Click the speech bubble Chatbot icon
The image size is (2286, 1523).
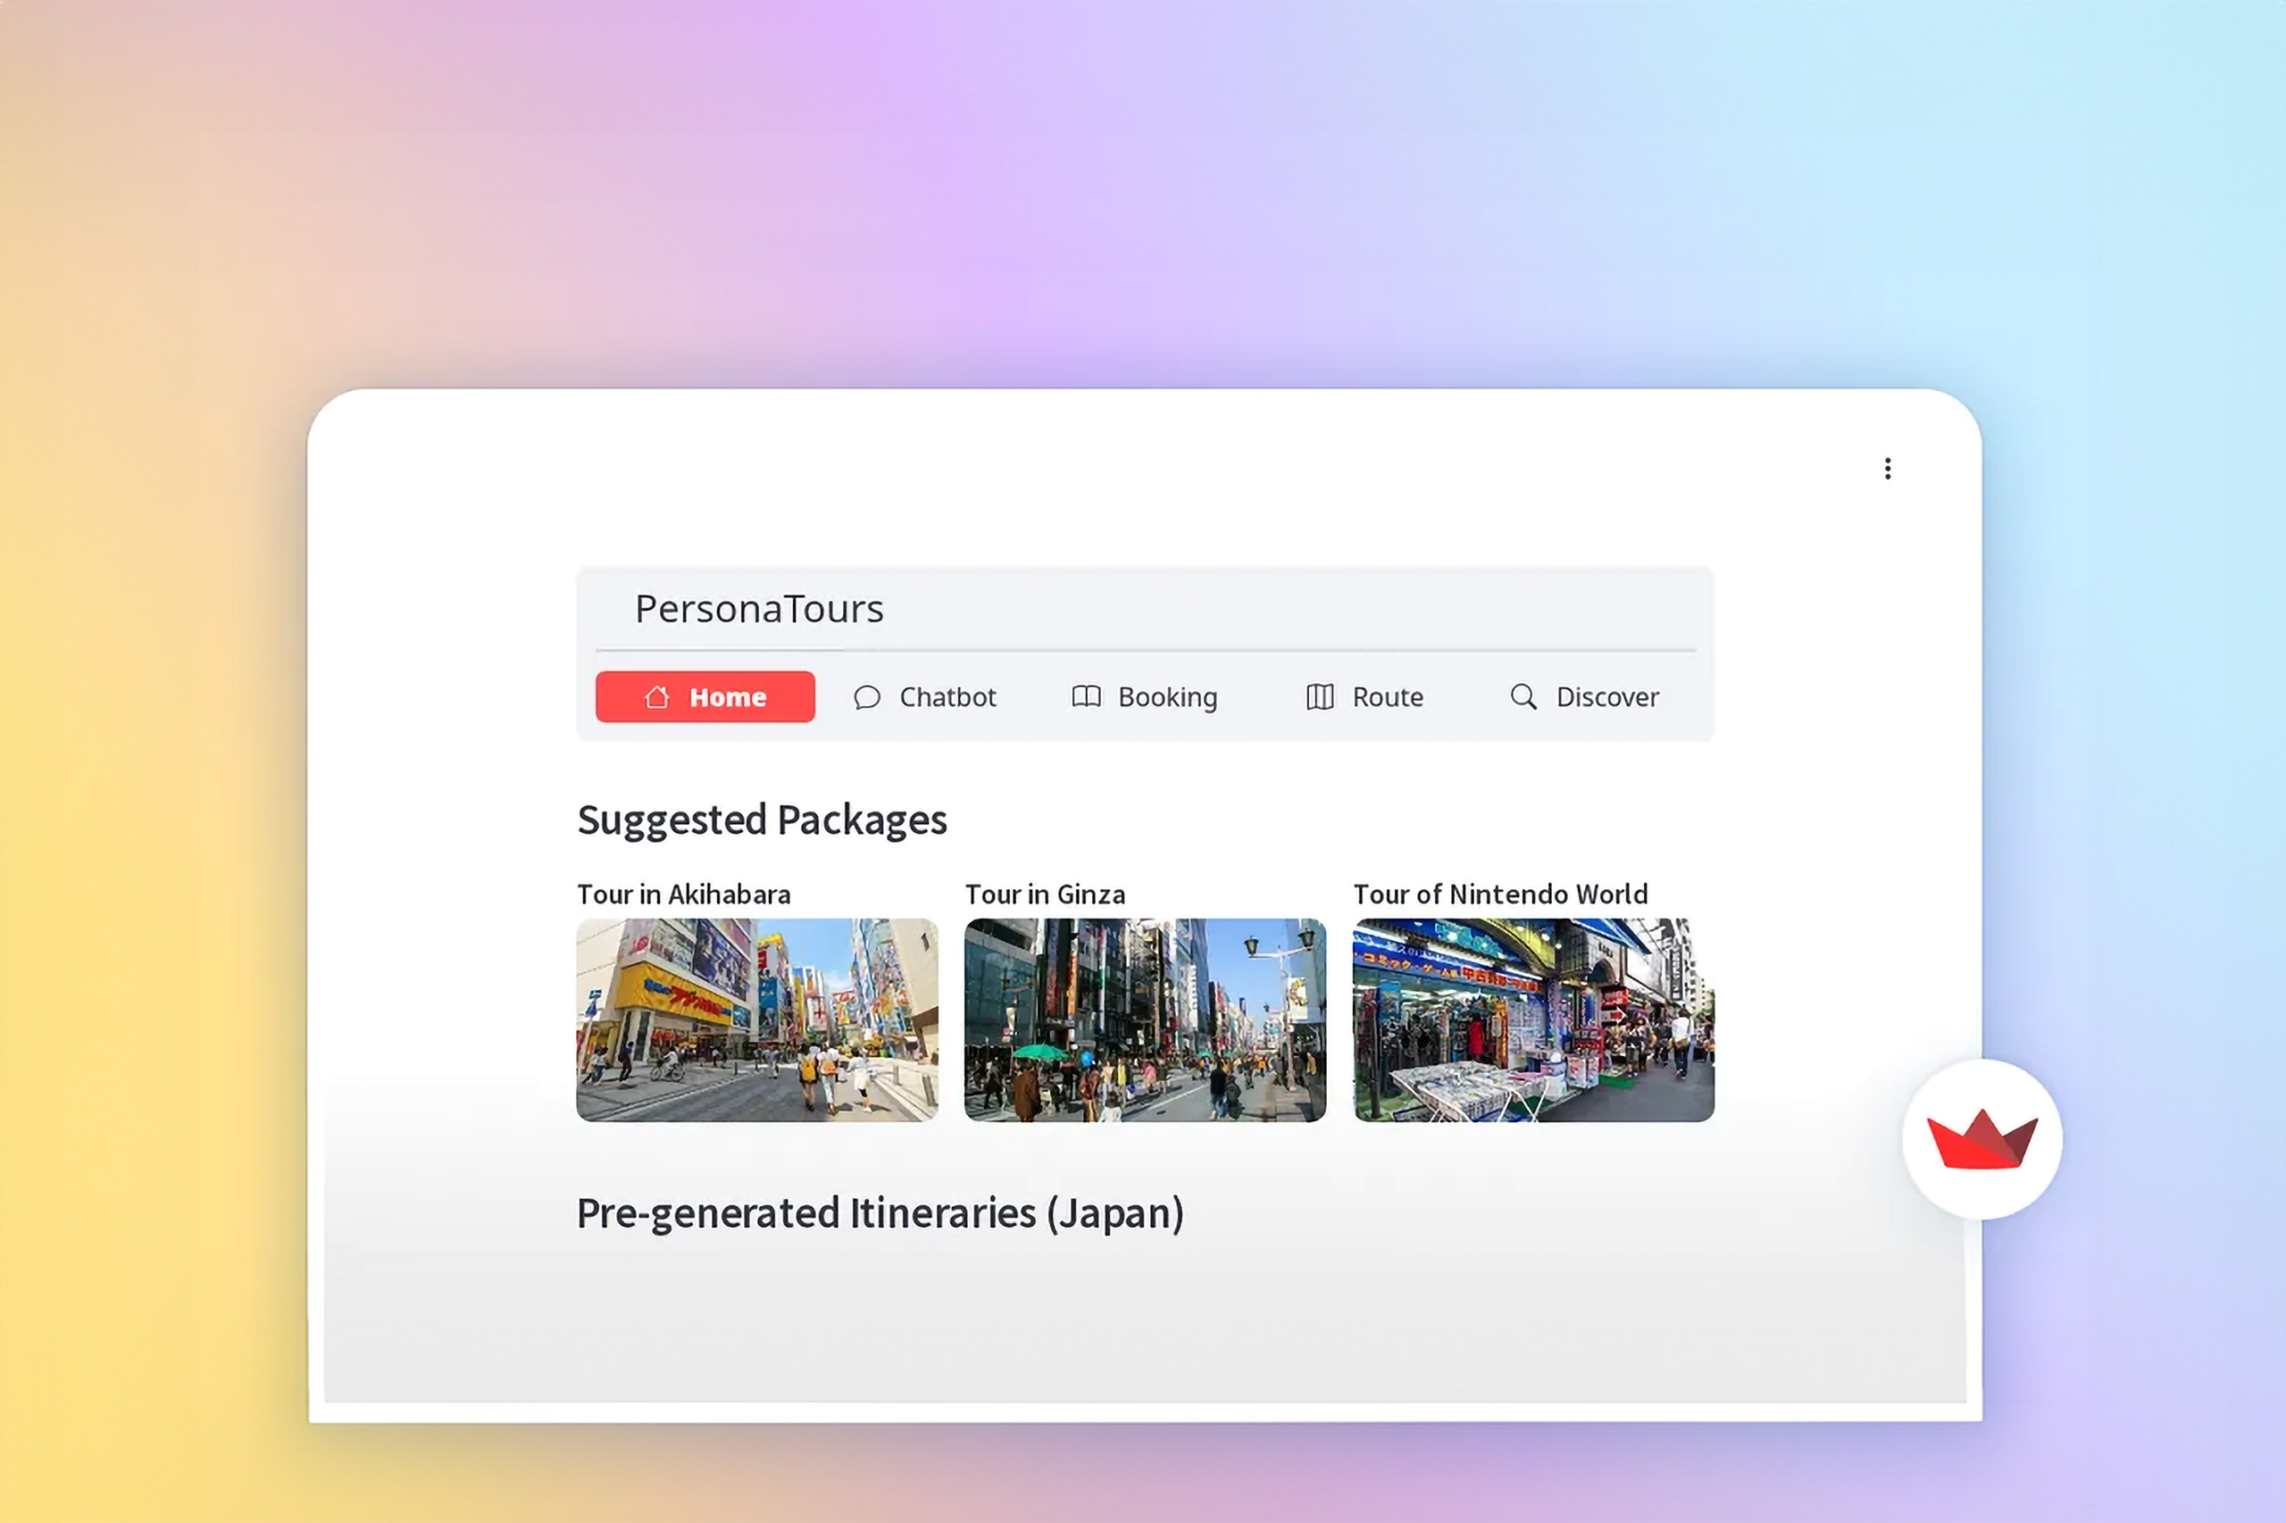(866, 697)
